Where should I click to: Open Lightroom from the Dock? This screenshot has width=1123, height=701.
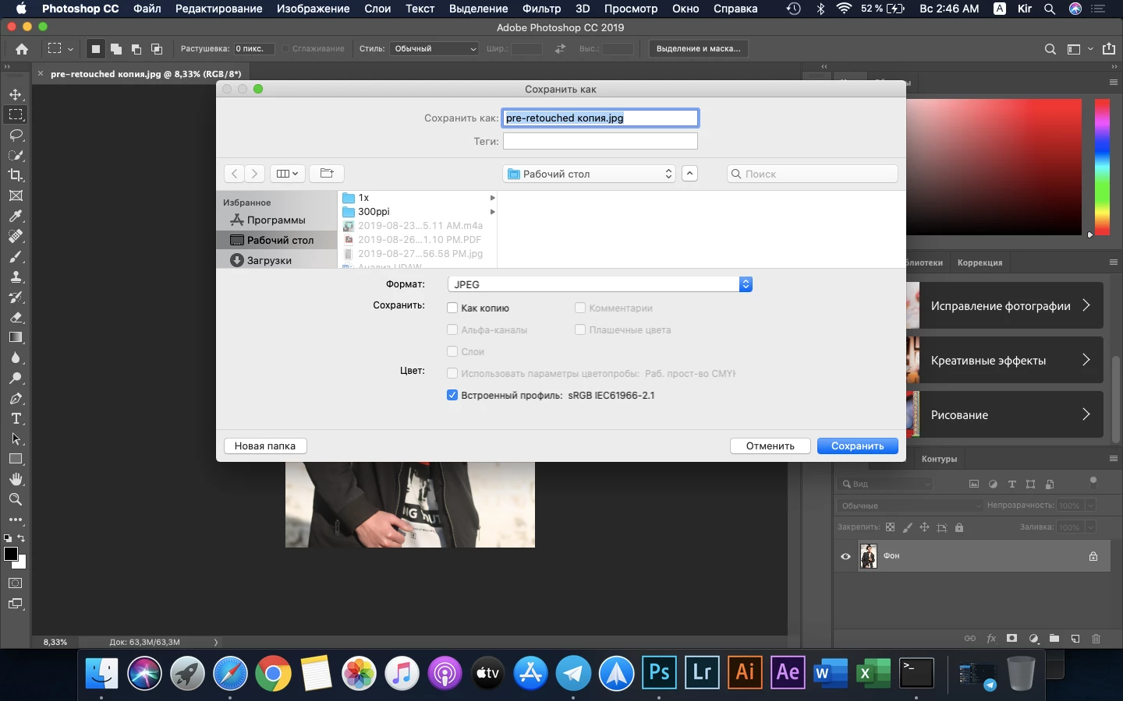[x=702, y=671]
